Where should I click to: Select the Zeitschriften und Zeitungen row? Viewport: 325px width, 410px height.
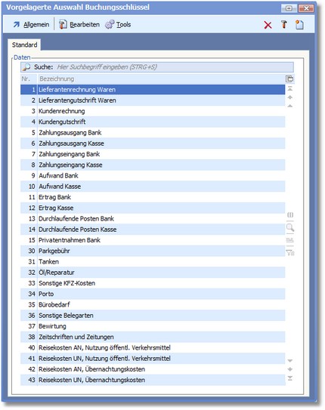[153, 337]
